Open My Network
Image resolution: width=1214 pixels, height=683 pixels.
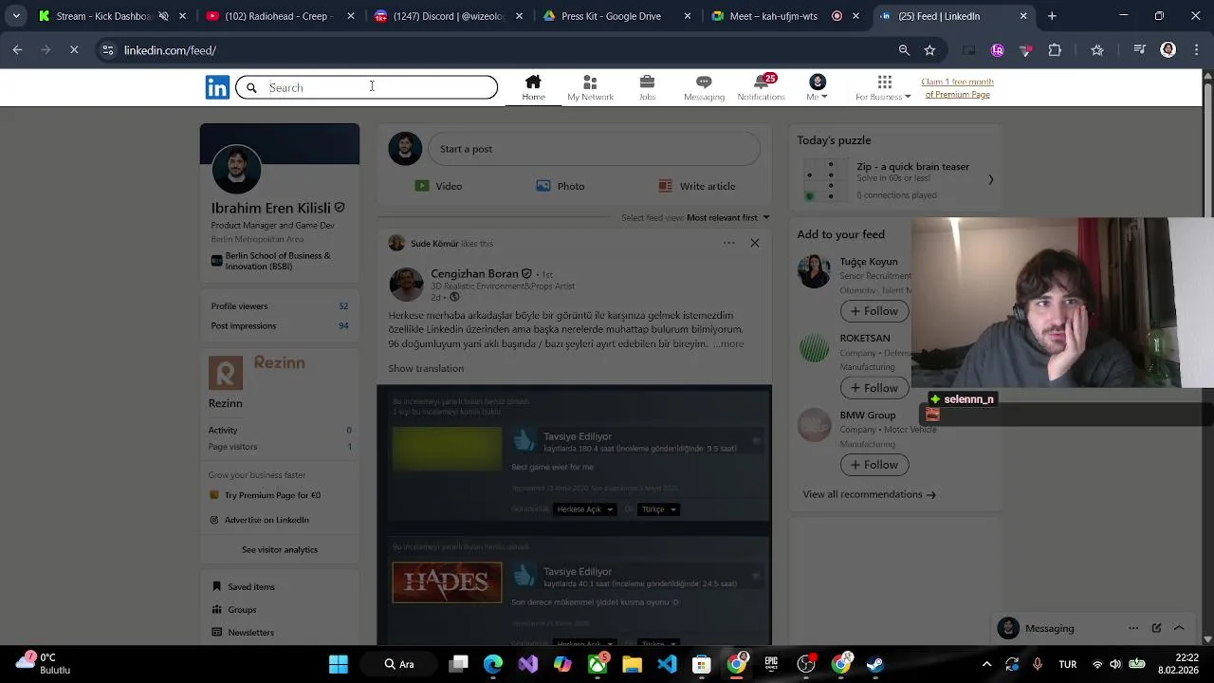tap(590, 87)
